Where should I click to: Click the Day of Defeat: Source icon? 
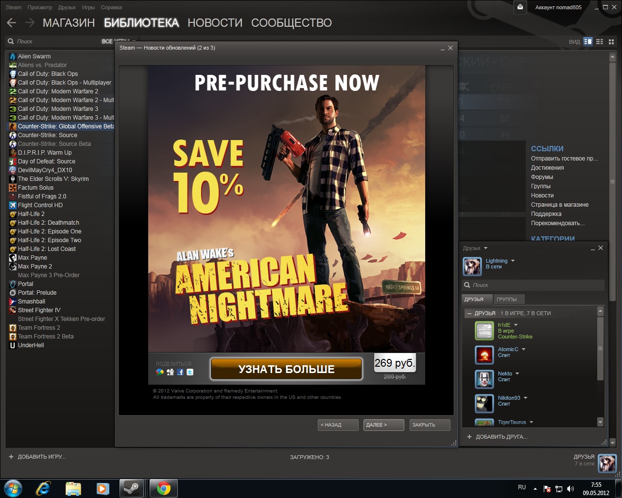pyautogui.click(x=13, y=161)
